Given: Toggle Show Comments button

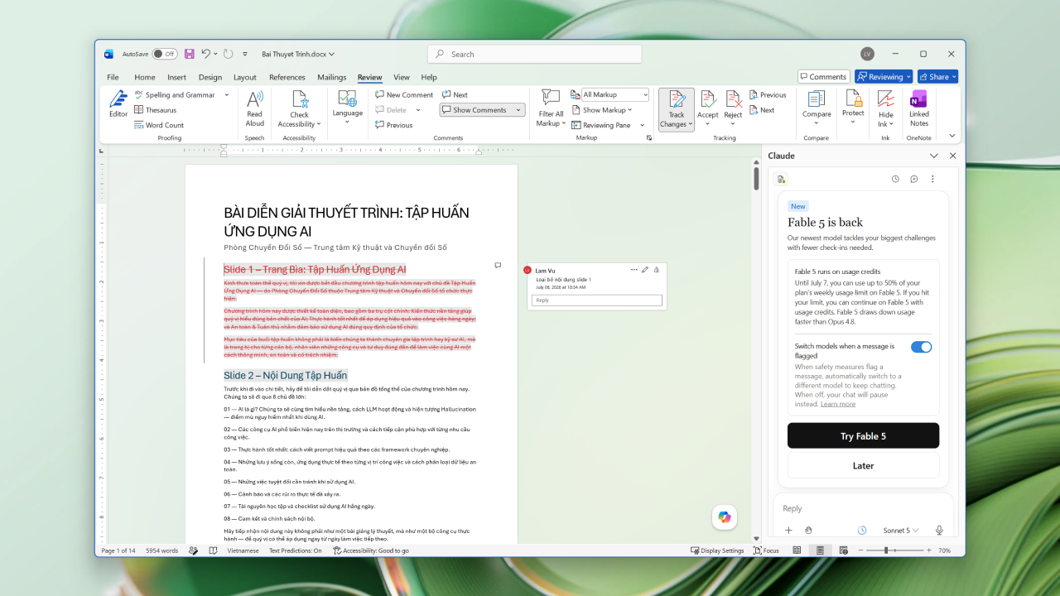Looking at the screenshot, I should [x=482, y=110].
